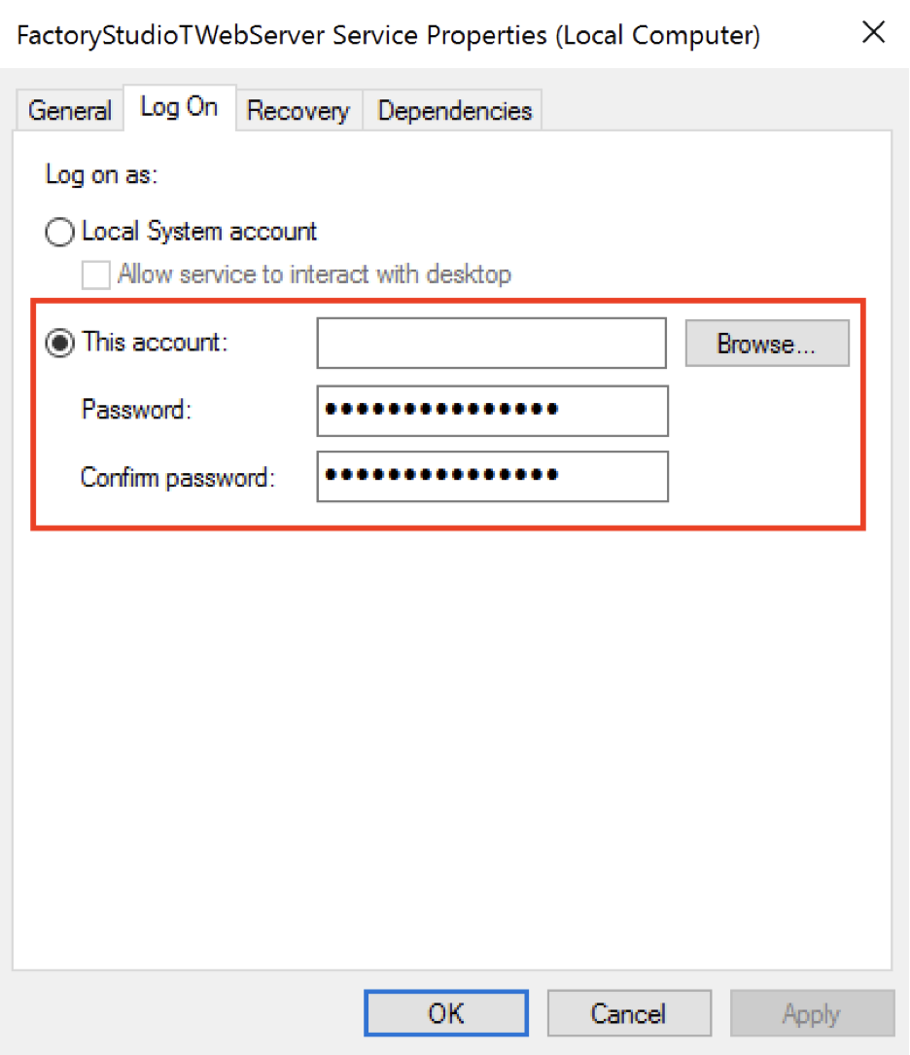The height and width of the screenshot is (1055, 910).
Task: Focus the Confirm password field
Action: point(493,476)
